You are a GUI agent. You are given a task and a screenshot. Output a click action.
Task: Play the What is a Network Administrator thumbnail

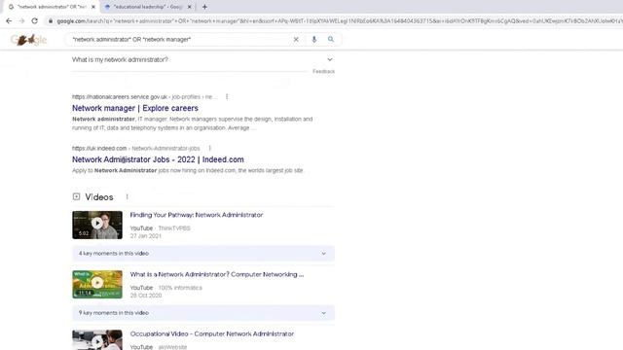point(97,285)
